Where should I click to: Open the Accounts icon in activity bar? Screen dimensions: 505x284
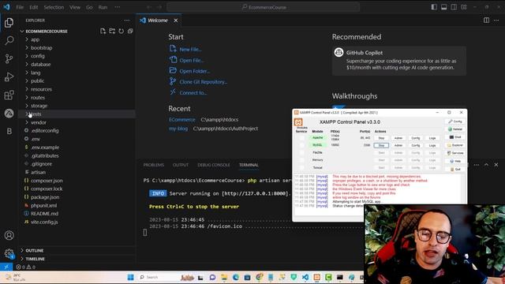[x=9, y=235]
